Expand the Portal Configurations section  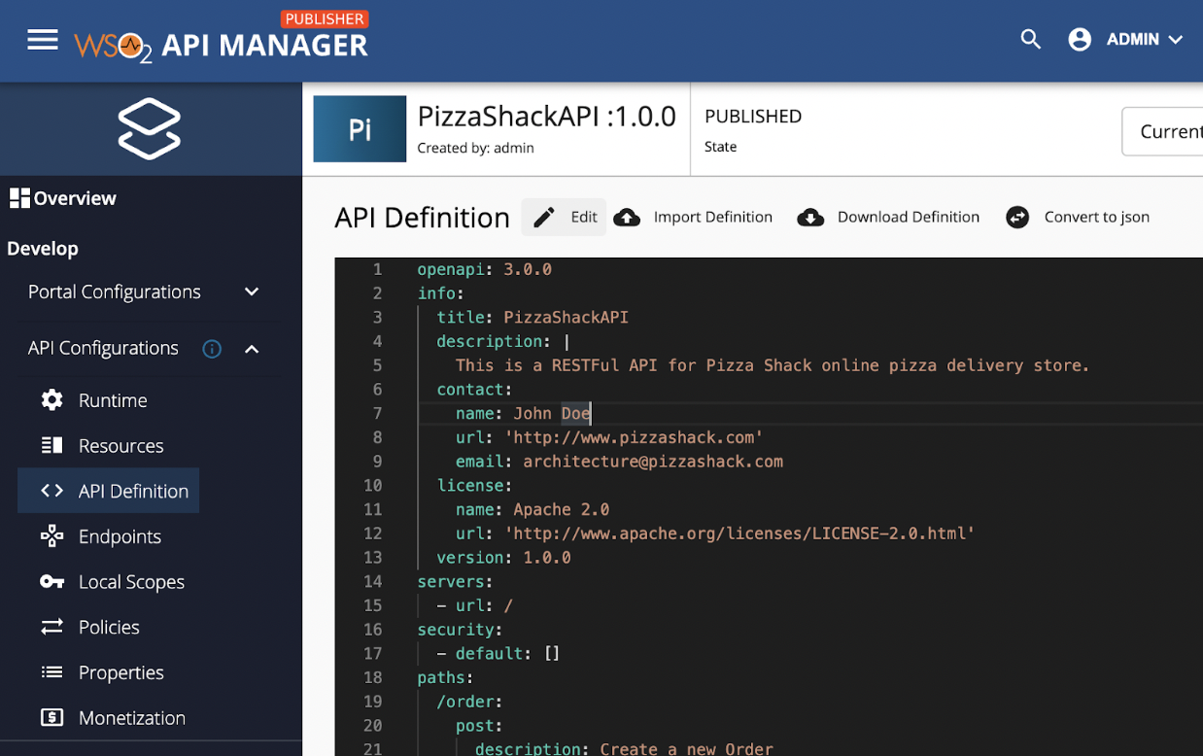(251, 292)
